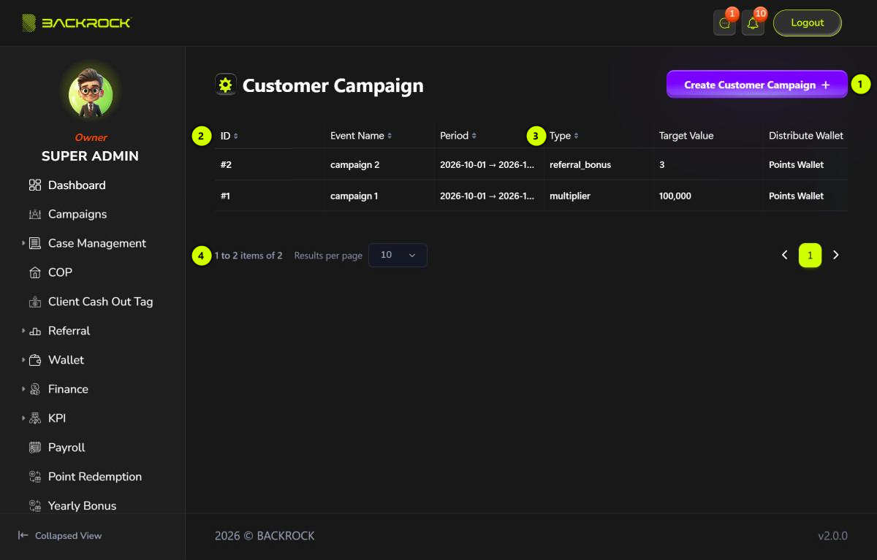Click the '2026 © BACKROCK' footer text
877x560 pixels.
coord(265,536)
